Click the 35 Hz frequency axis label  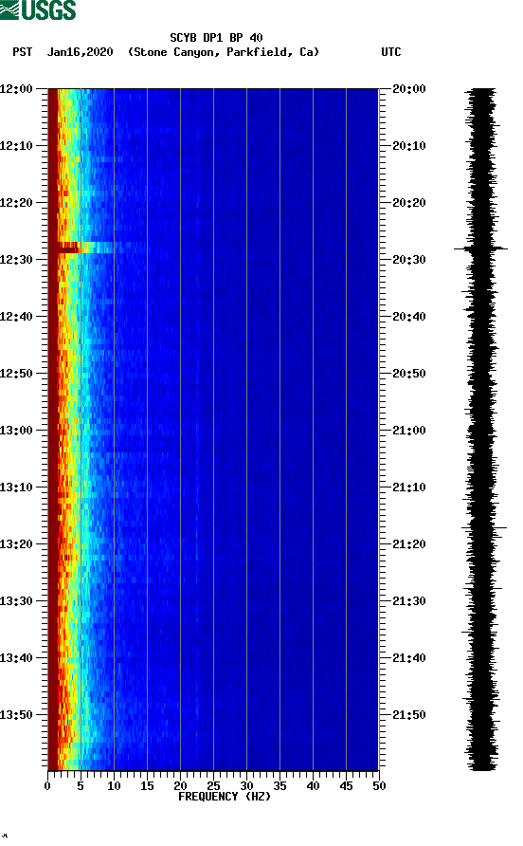280,785
